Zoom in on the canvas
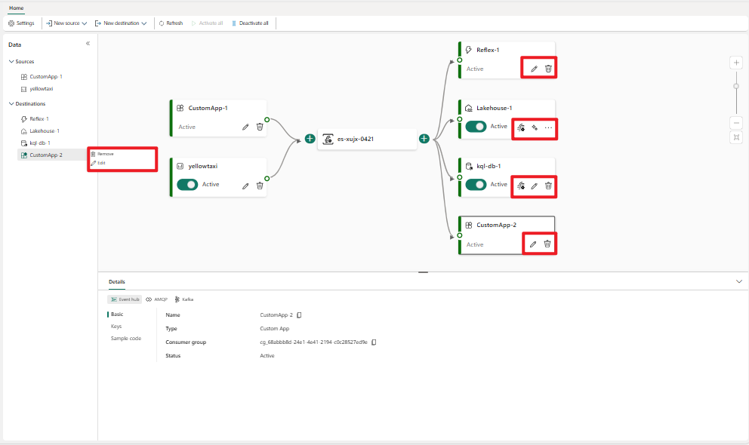749x445 pixels. click(736, 63)
